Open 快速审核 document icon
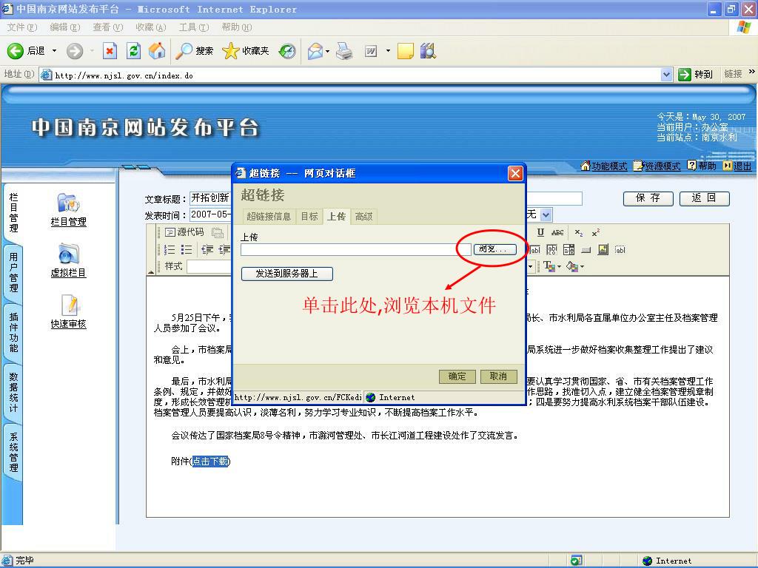758x568 pixels. click(x=70, y=305)
